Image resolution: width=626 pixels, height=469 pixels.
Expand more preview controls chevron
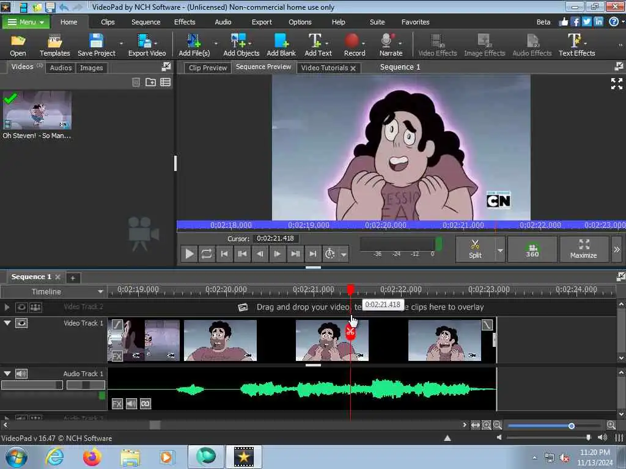coord(617,249)
